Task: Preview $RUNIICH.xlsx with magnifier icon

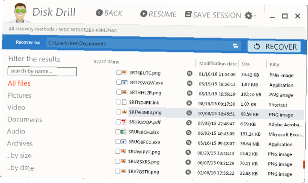Action: 188,133
